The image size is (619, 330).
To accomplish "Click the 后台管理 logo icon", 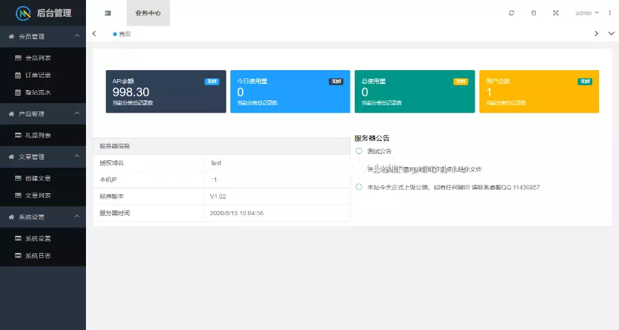I will pyautogui.click(x=24, y=13).
